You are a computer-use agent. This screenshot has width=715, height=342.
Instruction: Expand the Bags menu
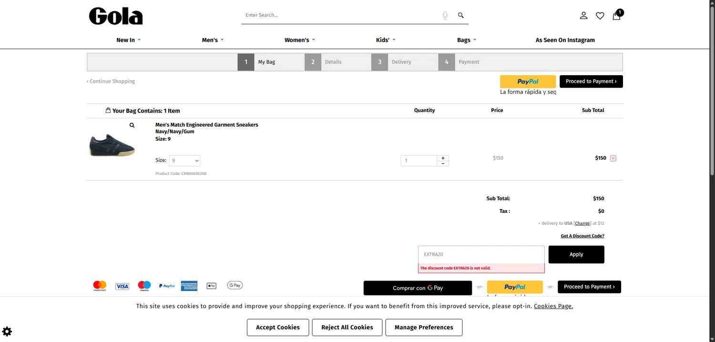(467, 40)
